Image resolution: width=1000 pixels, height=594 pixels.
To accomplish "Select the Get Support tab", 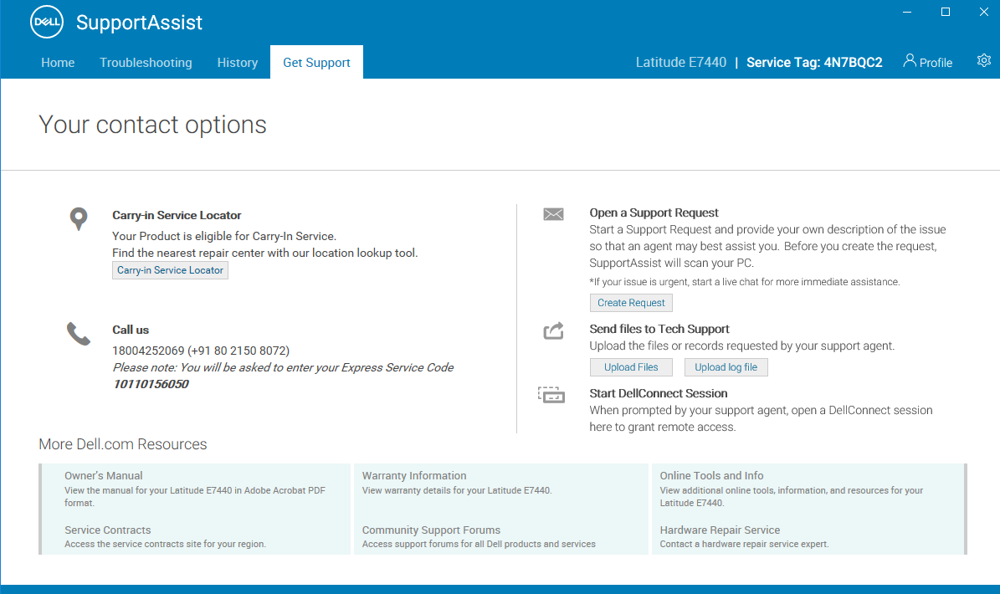I will point(316,62).
